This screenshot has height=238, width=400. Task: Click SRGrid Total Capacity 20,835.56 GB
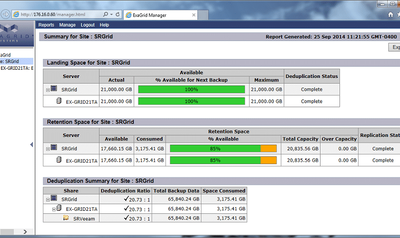pyautogui.click(x=303, y=148)
